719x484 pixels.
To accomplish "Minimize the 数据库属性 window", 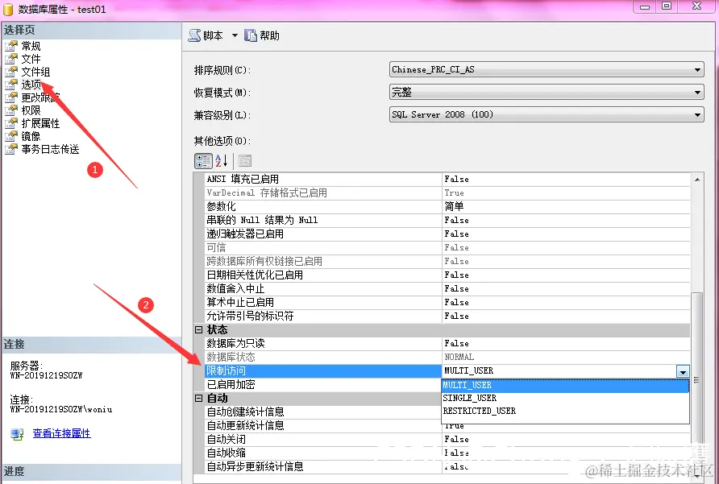I will [645, 6].
